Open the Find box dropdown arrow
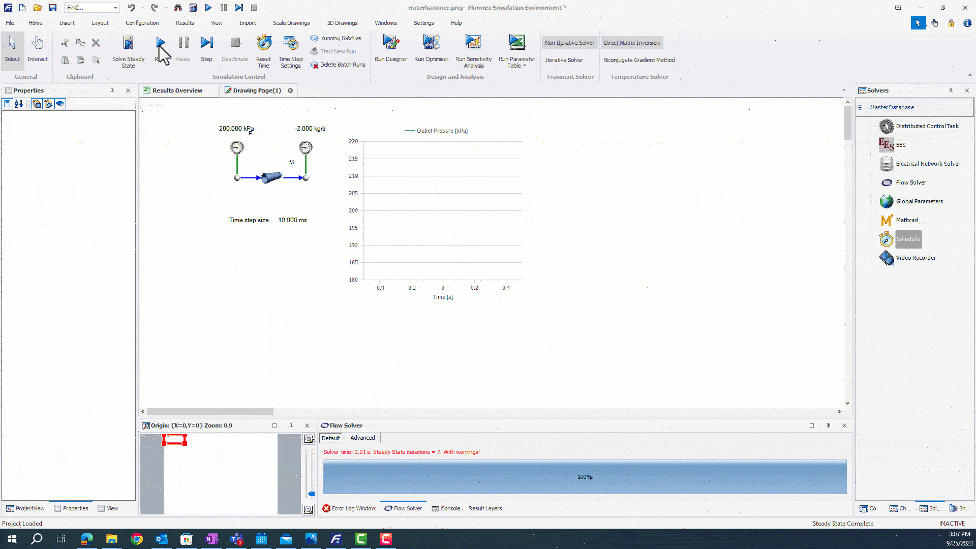This screenshot has height=549, width=976. click(x=115, y=8)
